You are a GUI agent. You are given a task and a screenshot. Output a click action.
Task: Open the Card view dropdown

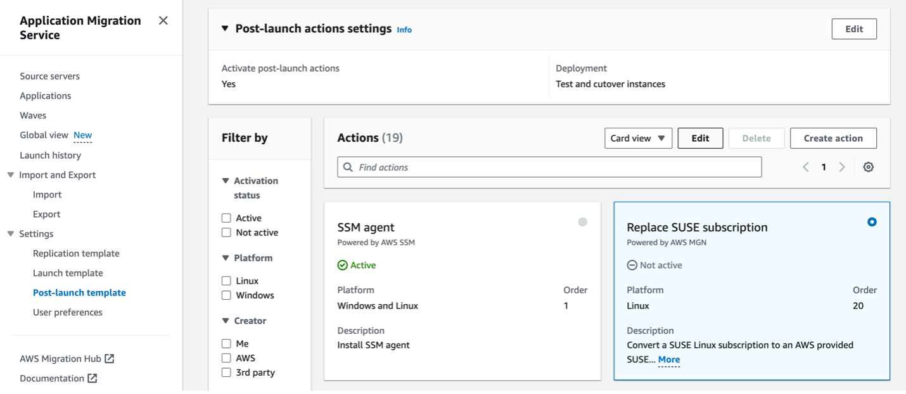click(x=638, y=138)
